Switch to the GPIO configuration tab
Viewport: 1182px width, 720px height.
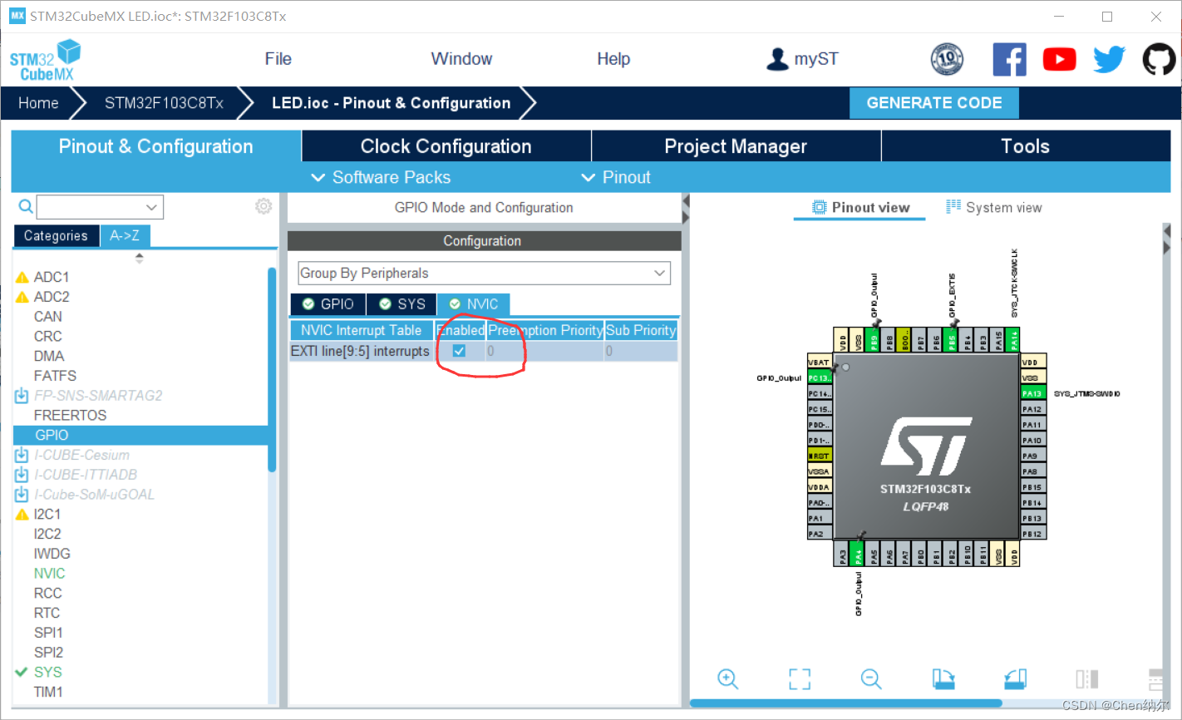pos(328,304)
